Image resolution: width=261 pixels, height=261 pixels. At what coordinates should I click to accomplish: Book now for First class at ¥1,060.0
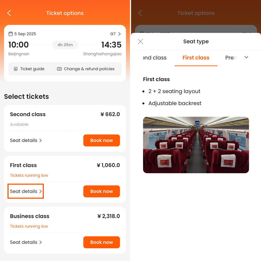tap(102, 191)
